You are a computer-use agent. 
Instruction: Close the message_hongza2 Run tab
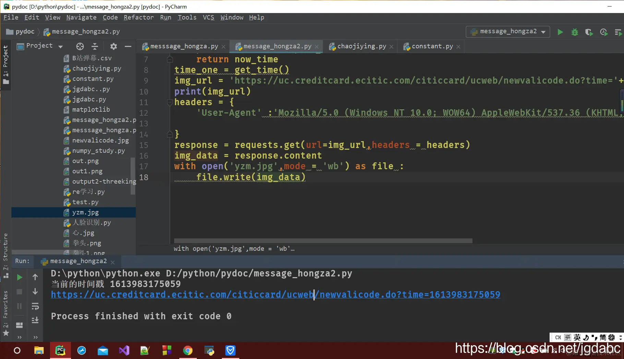(113, 262)
